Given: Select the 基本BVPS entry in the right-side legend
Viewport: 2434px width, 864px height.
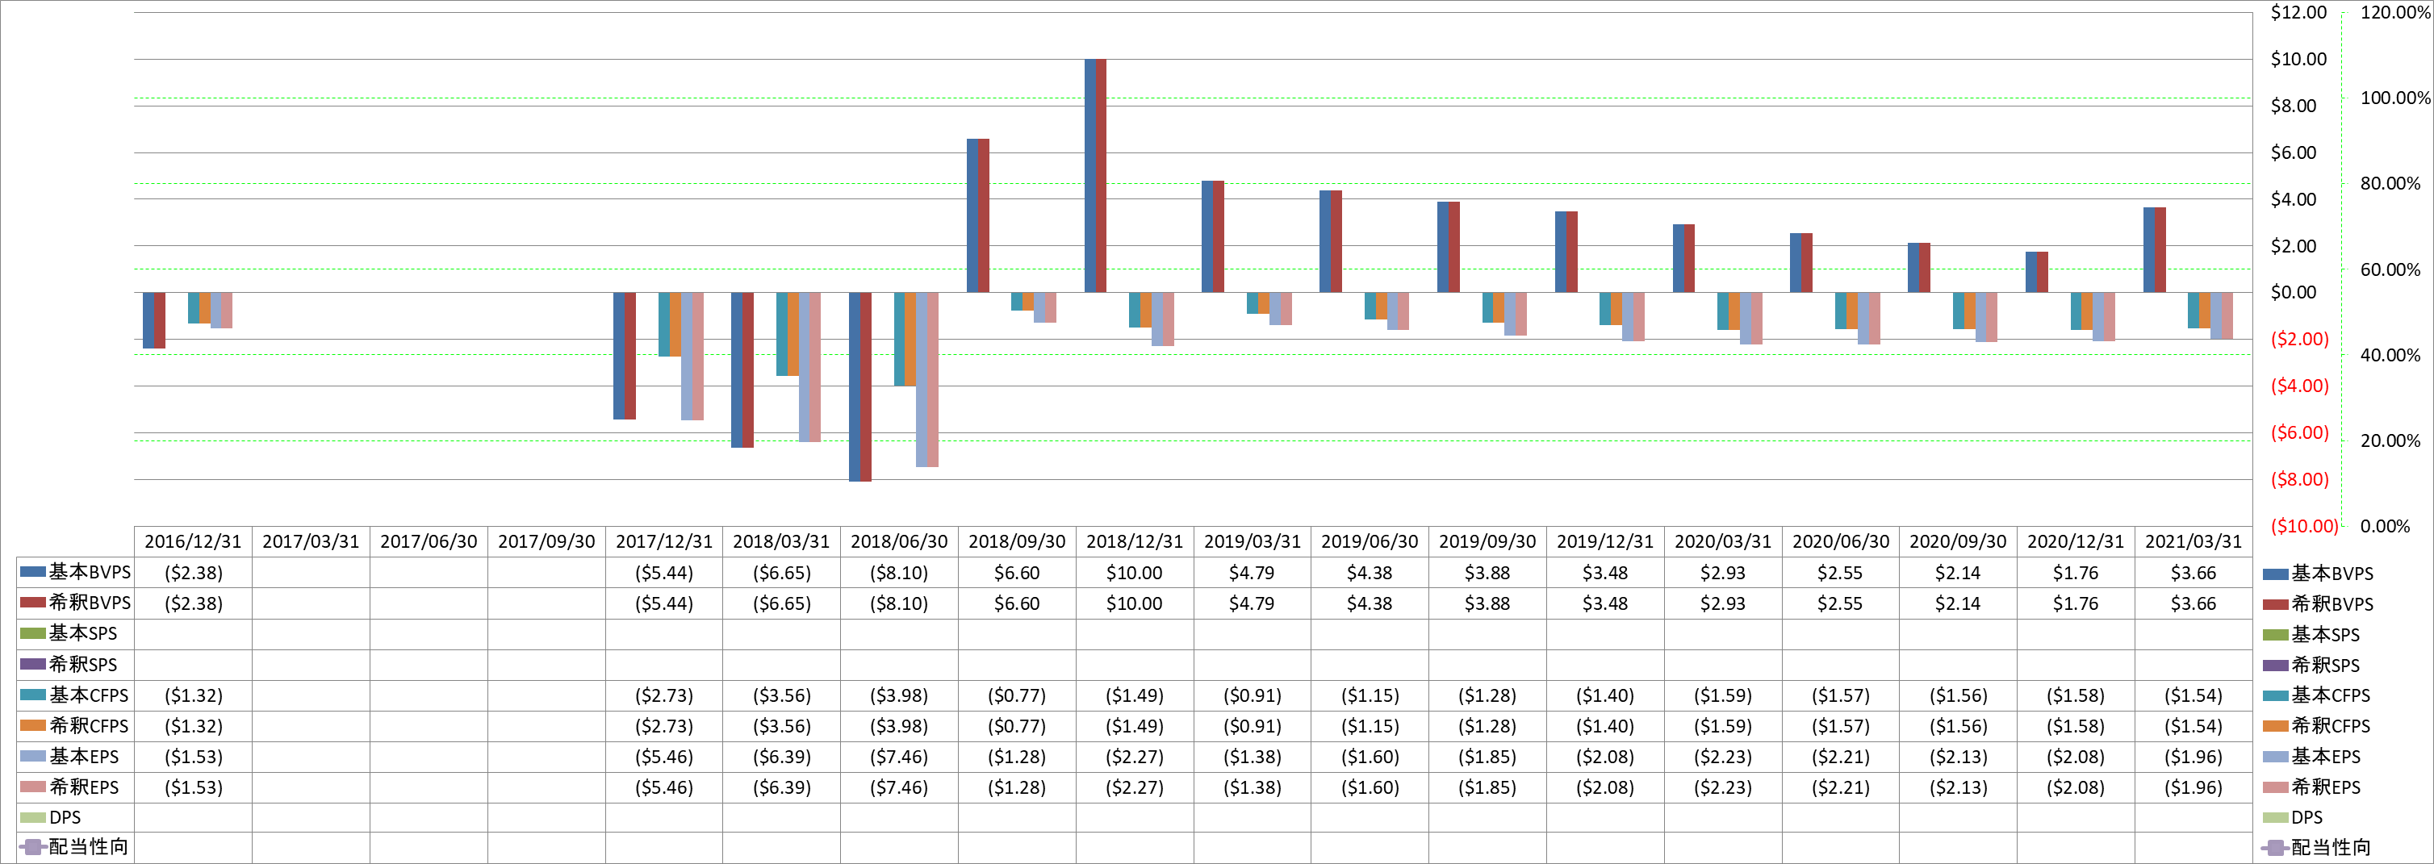Looking at the screenshot, I should point(2318,573).
